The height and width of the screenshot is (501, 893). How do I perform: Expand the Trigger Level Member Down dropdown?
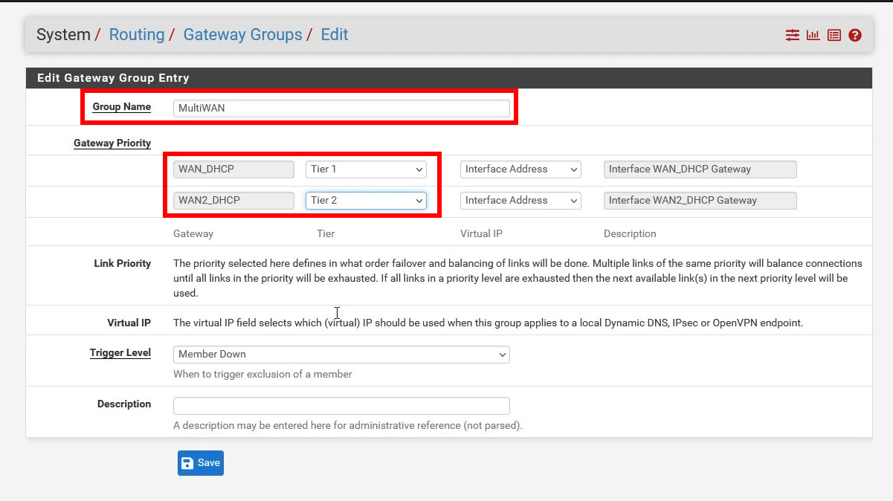click(x=341, y=355)
